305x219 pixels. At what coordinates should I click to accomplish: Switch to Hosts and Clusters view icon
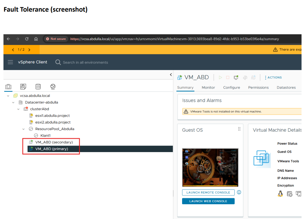click(x=9, y=86)
